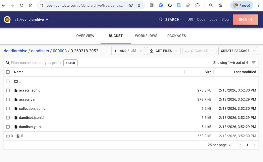Open the dandiset.jsonld file
The width and height of the screenshot is (263, 162).
[x=31, y=118]
